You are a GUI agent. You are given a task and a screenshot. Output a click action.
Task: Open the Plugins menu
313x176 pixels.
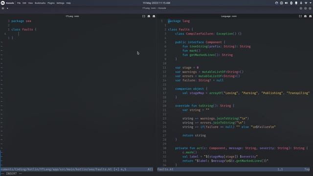click(51, 3)
